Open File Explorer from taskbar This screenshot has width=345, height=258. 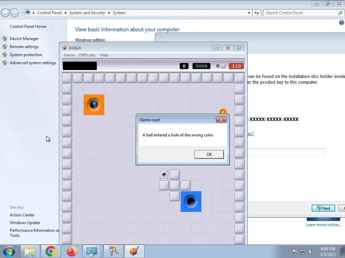pos(30,251)
